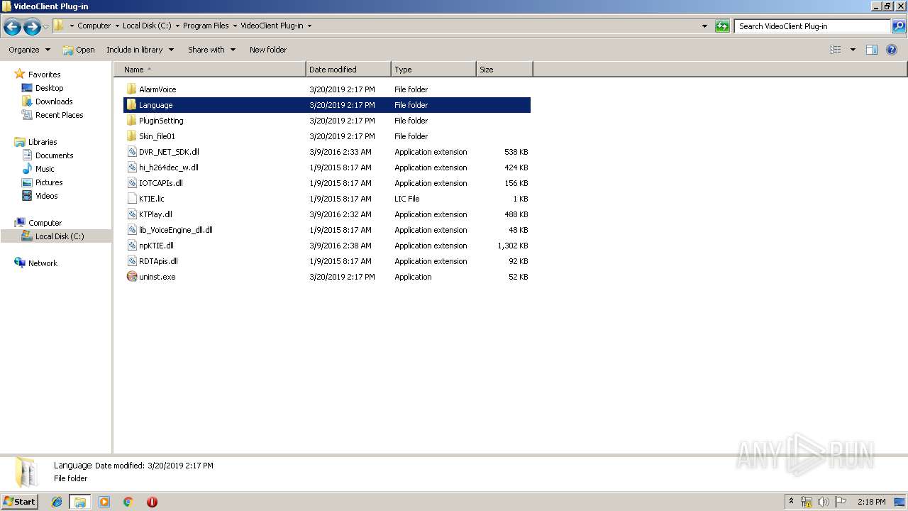This screenshot has width=908, height=511.
Task: Click the File Explorer taskbar button
Action: pyautogui.click(x=80, y=502)
